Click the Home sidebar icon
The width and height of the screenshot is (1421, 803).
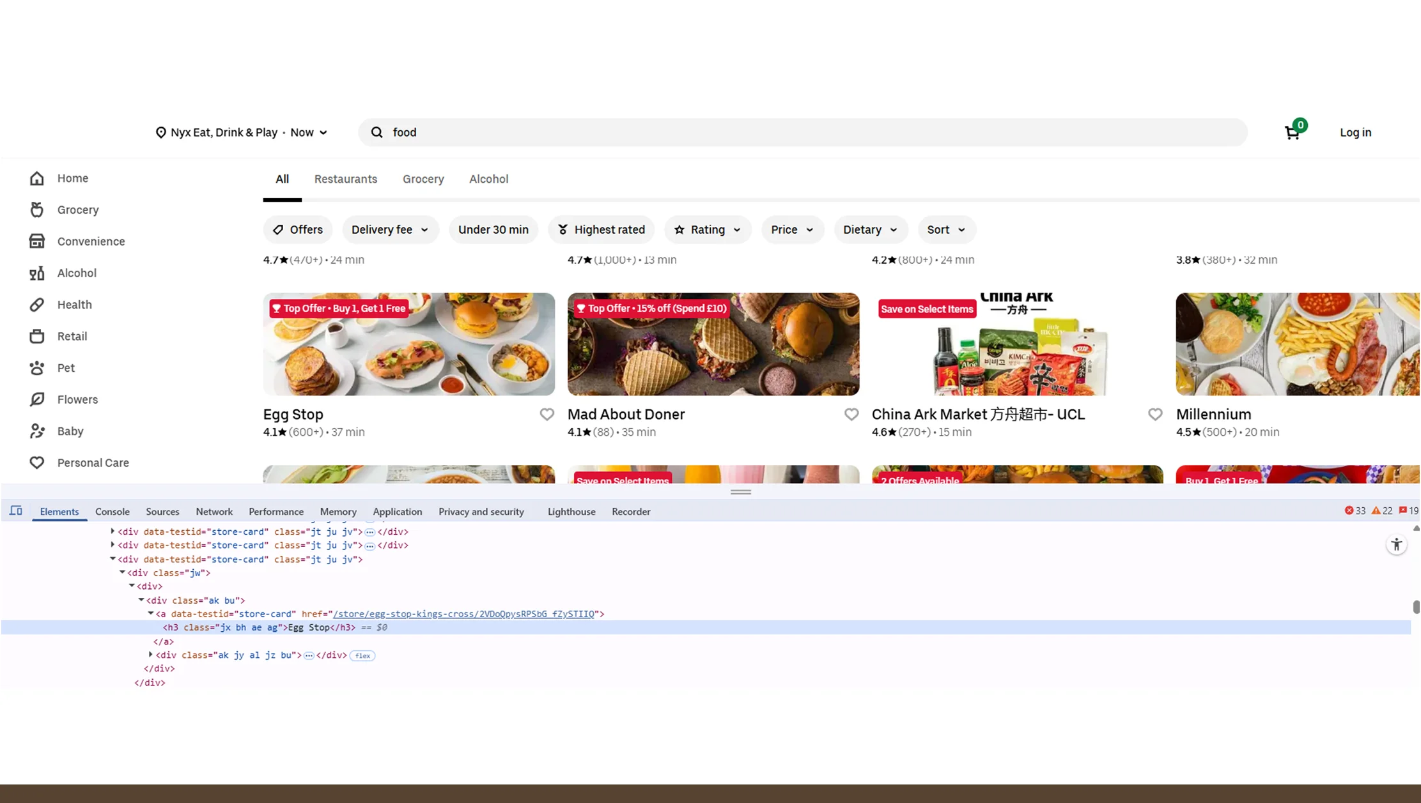point(37,178)
